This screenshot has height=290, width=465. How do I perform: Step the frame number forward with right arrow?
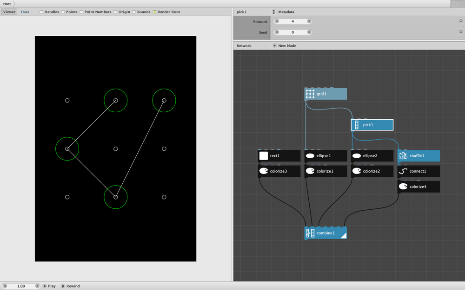coord(37,286)
